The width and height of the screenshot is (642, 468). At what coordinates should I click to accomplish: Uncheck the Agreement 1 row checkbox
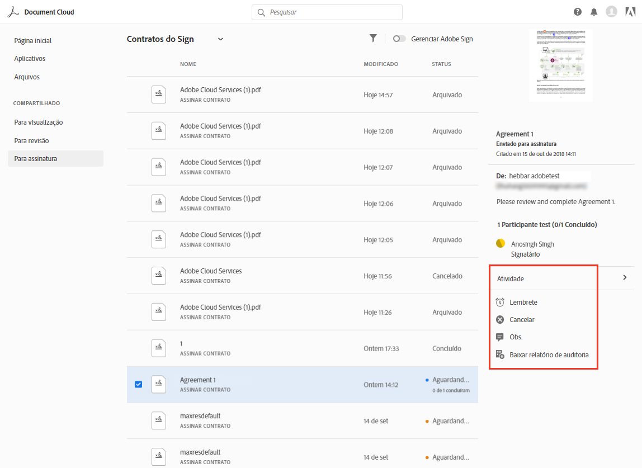coord(139,384)
